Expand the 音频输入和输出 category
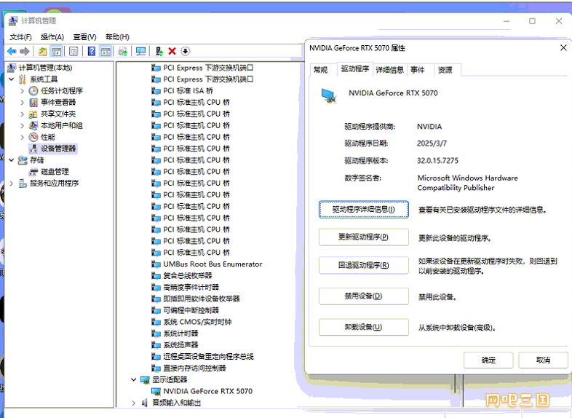572x418 pixels. pos(133,403)
